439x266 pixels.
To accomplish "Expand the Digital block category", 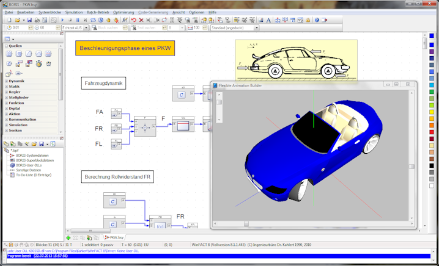I will click(6, 109).
